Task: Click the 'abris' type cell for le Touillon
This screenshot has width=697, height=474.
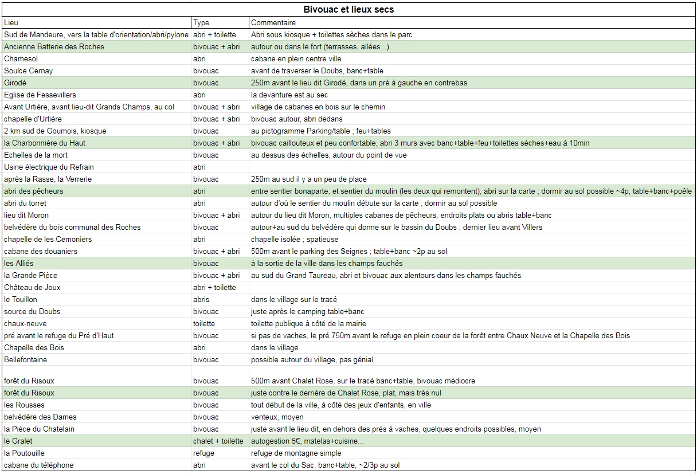Action: pyautogui.click(x=220, y=300)
